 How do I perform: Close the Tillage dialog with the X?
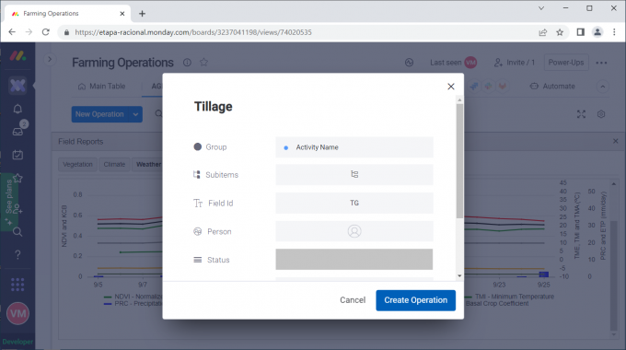(451, 87)
